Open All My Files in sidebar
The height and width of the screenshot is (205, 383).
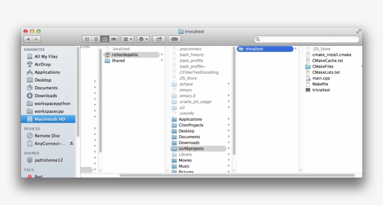click(x=46, y=57)
